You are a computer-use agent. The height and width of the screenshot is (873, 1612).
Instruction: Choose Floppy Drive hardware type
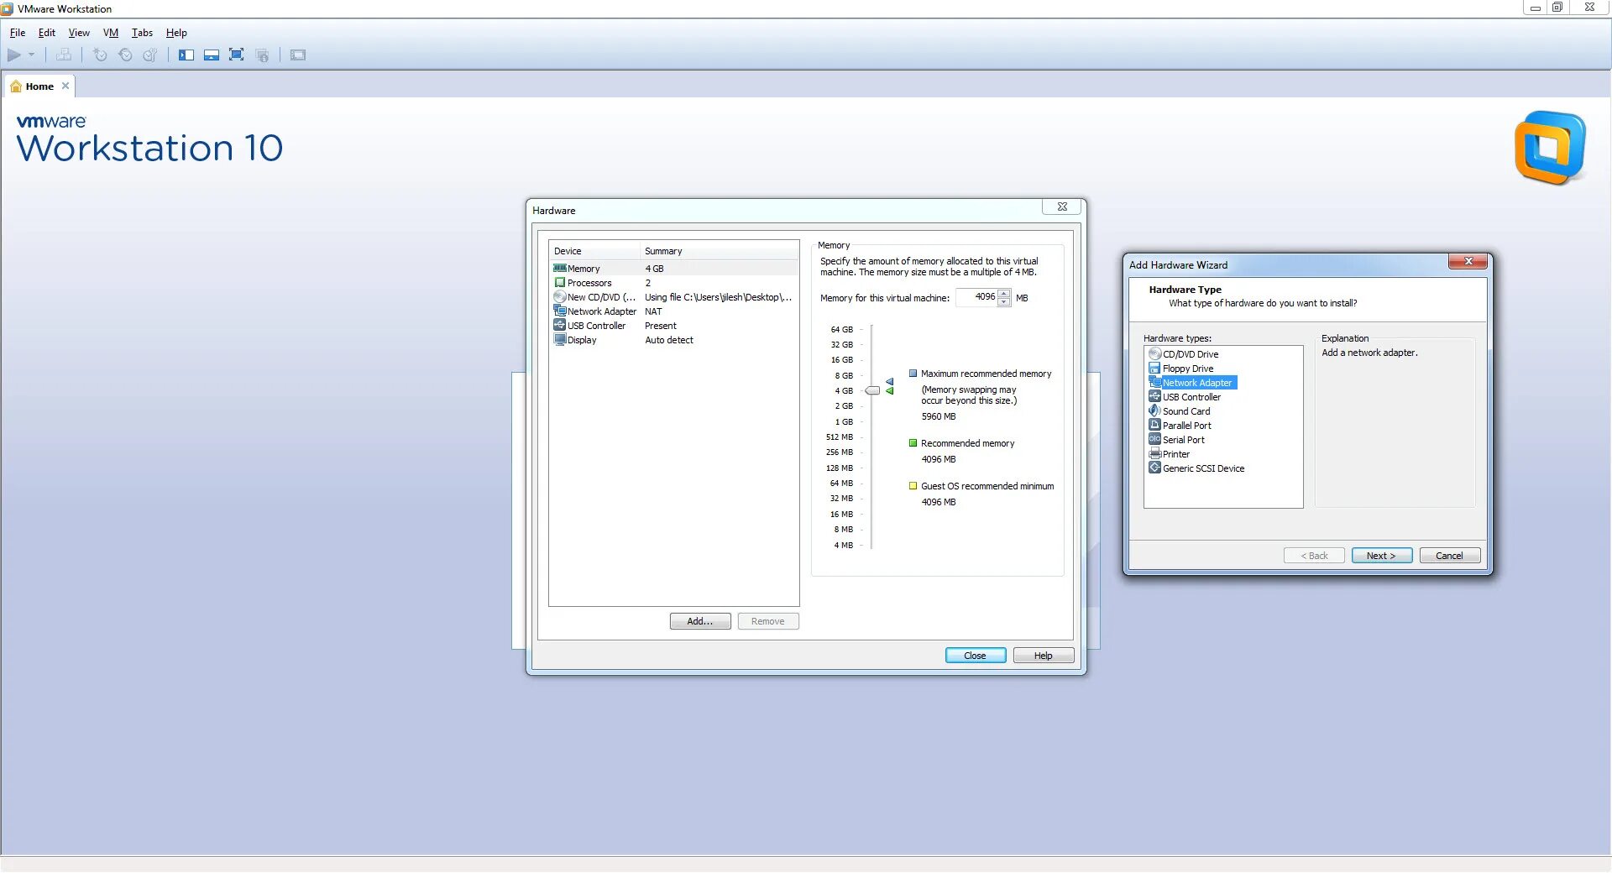1181,369
